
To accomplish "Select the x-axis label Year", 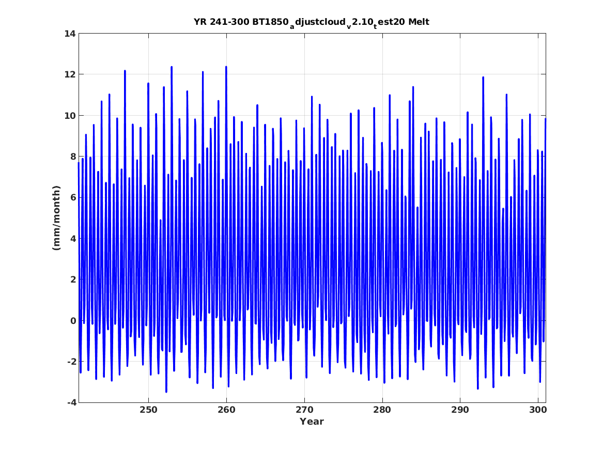I will [312, 422].
